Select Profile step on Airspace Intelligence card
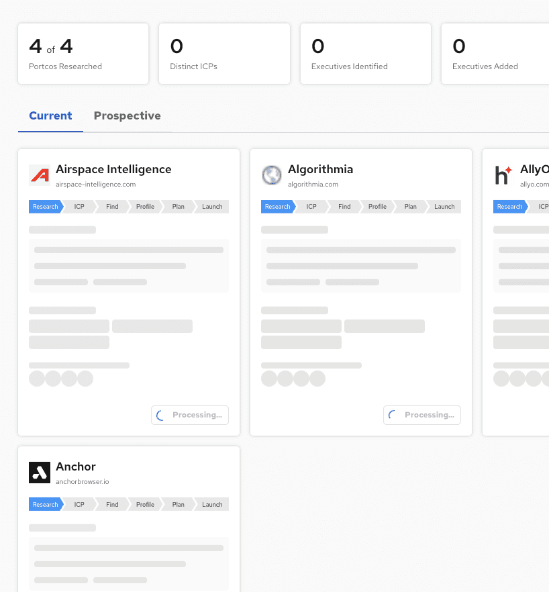The height and width of the screenshot is (592, 549). (146, 207)
